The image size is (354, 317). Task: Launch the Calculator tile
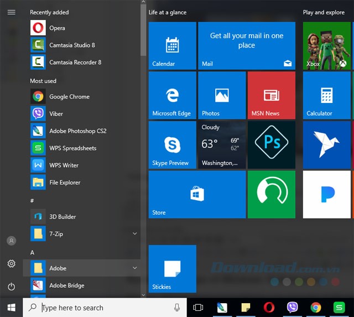click(x=326, y=95)
